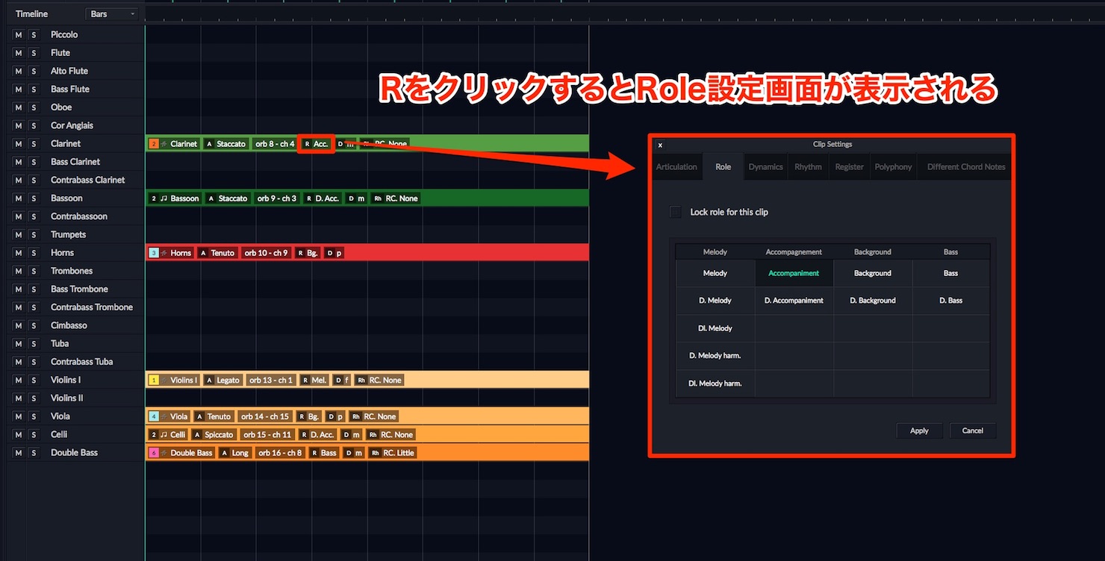Solo the Flute track
Image resolution: width=1105 pixels, height=561 pixels.
point(34,53)
